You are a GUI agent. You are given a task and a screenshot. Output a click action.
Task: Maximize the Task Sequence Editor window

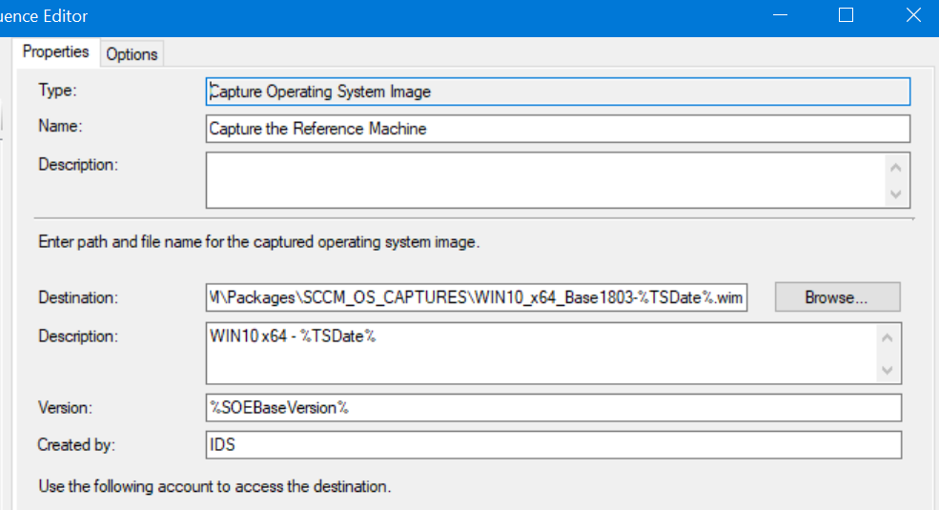click(846, 15)
